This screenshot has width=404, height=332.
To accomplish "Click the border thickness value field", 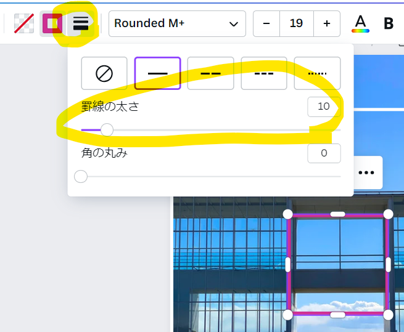I will pyautogui.click(x=324, y=107).
